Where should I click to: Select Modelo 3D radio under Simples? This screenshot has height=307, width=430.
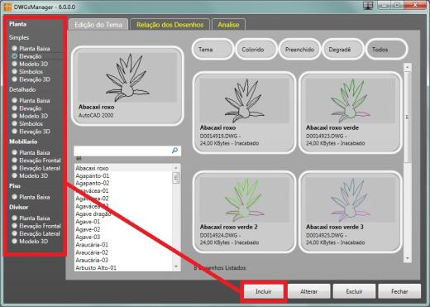pyautogui.click(x=15, y=64)
